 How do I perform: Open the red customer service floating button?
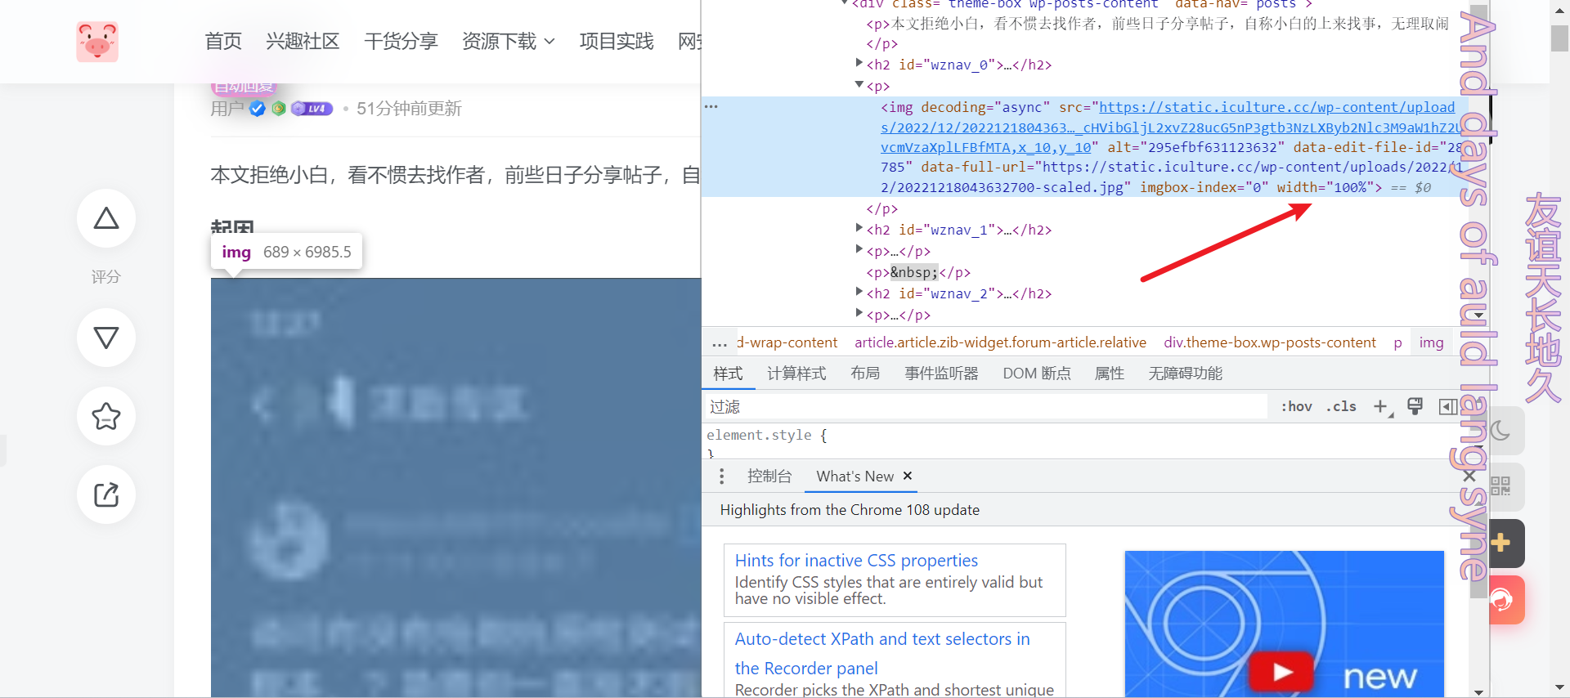[1503, 600]
